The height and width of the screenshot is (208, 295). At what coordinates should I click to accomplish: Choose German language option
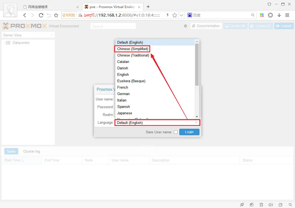tap(155, 94)
